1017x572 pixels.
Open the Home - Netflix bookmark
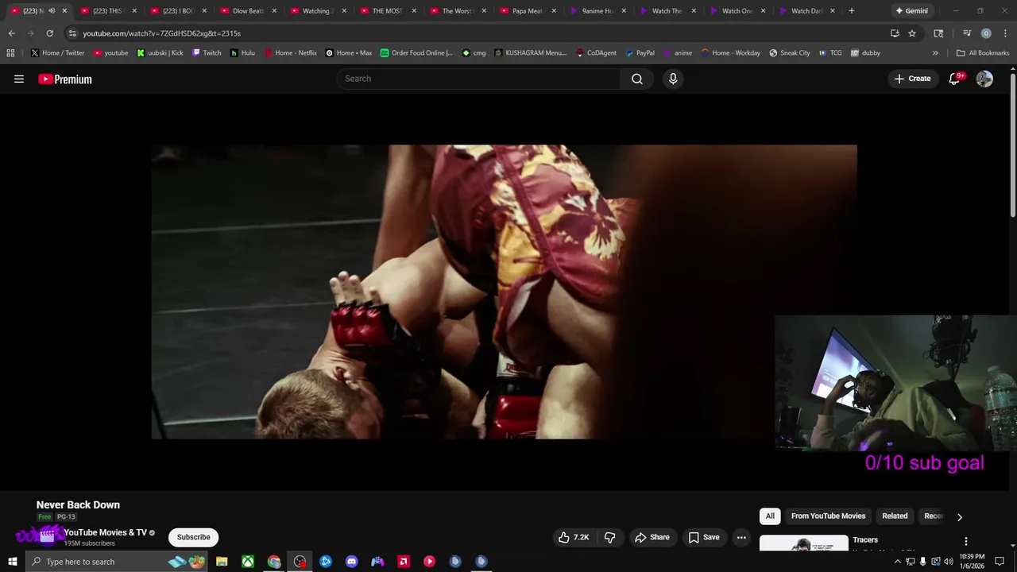point(291,52)
